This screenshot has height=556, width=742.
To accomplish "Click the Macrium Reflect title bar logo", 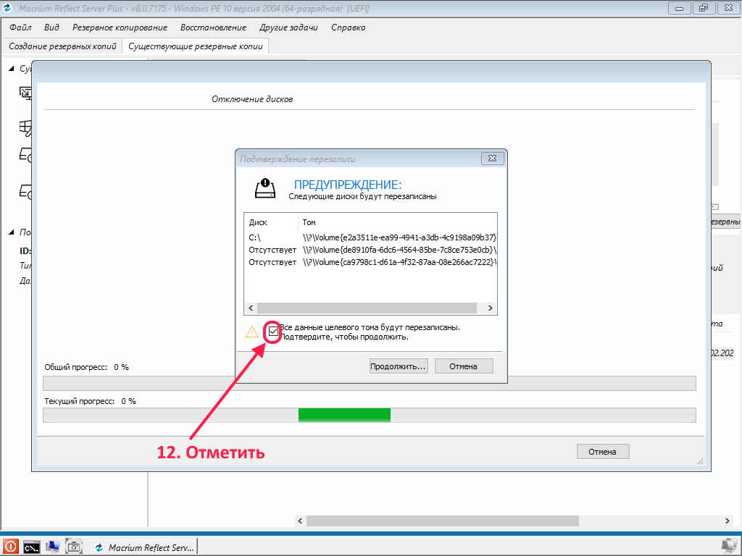I will coord(7,8).
